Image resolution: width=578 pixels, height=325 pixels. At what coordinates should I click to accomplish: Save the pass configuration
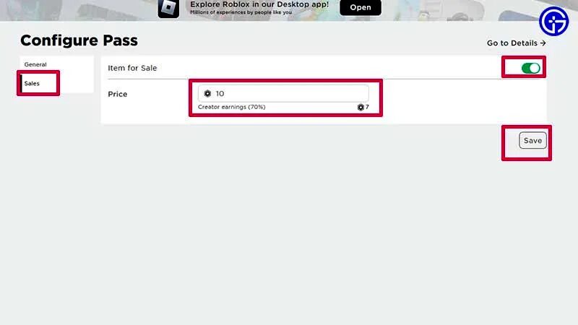[532, 140]
